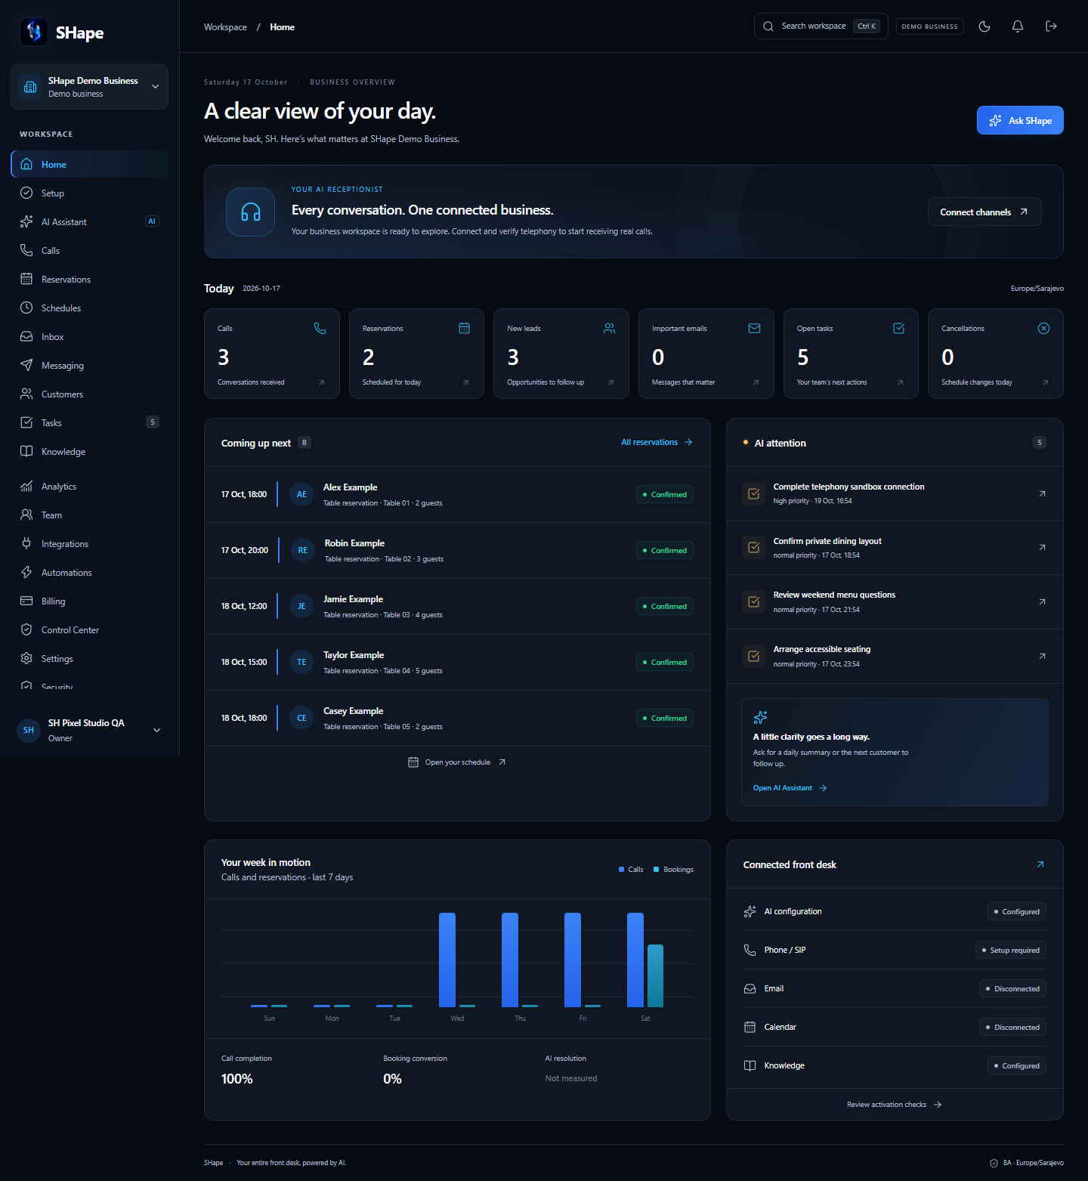Open Analytics in sidebar
This screenshot has height=1181, width=1088.
click(x=89, y=486)
